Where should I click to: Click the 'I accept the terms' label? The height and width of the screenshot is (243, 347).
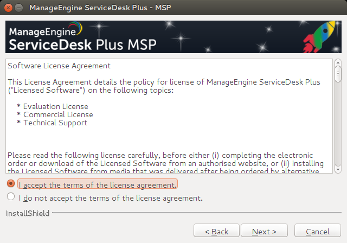coord(98,184)
